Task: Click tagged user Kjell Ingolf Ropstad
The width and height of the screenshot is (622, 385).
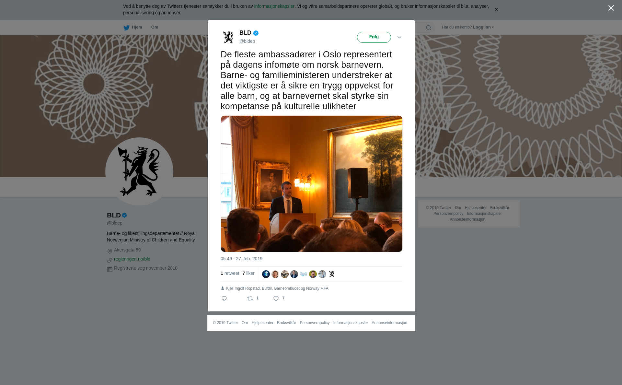Action: (x=243, y=288)
